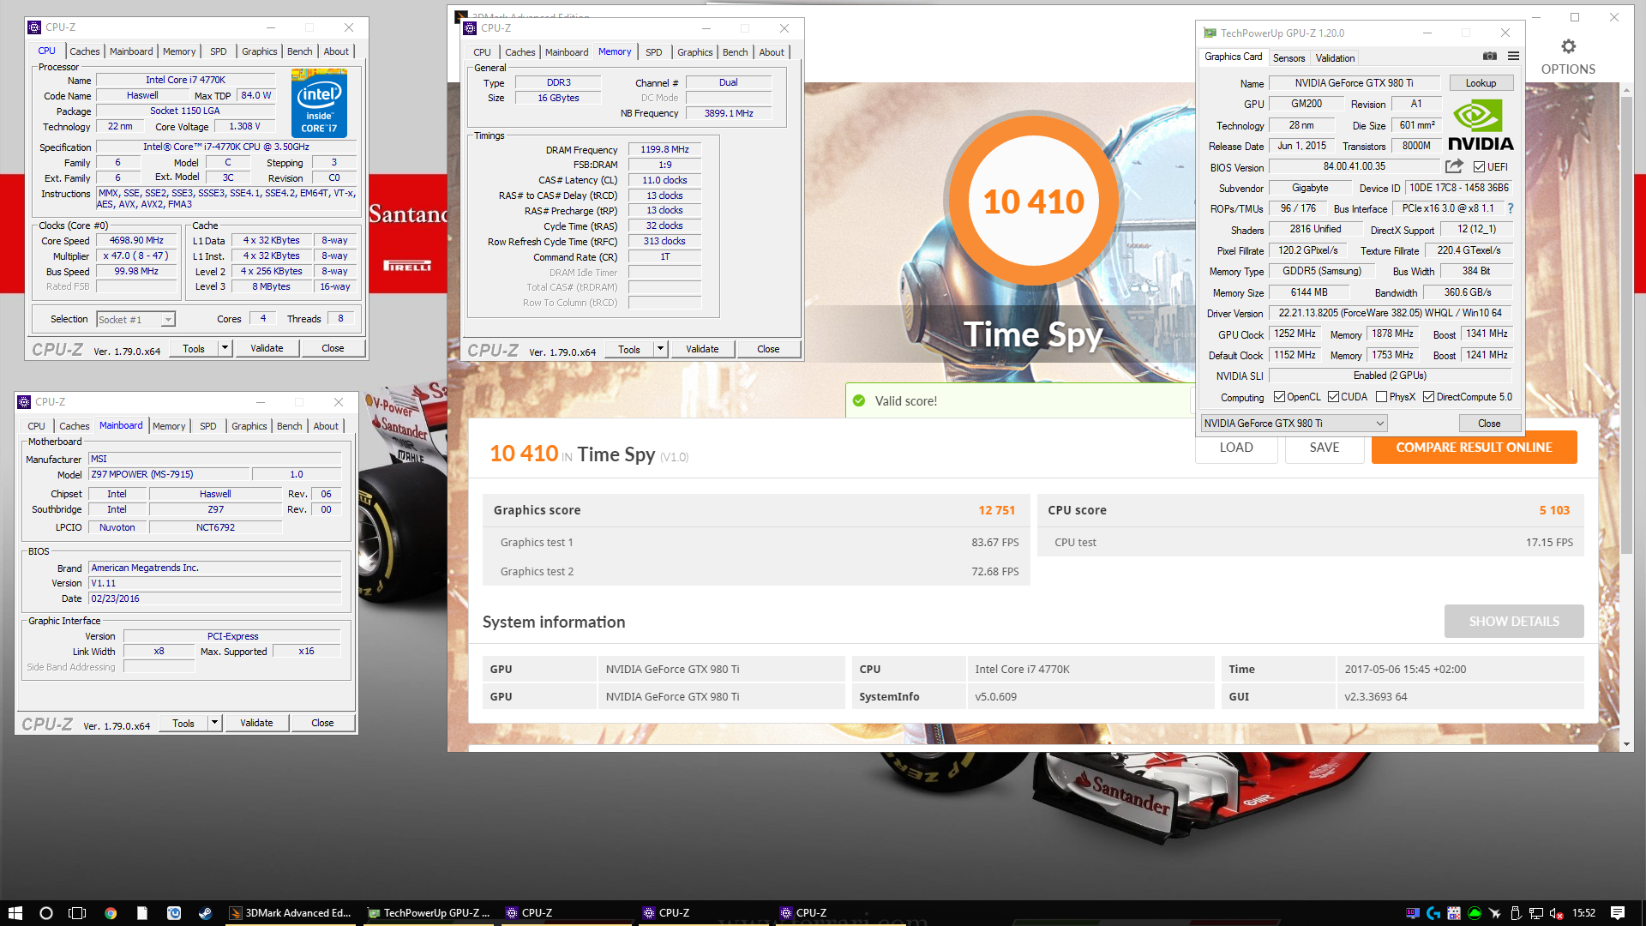The image size is (1646, 926).
Task: Click the green cloud tray icon
Action: (x=1475, y=913)
